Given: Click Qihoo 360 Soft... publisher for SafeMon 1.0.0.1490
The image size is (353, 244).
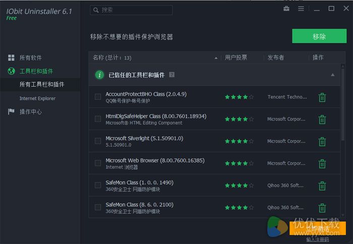Looking at the screenshot, I should [285, 186].
